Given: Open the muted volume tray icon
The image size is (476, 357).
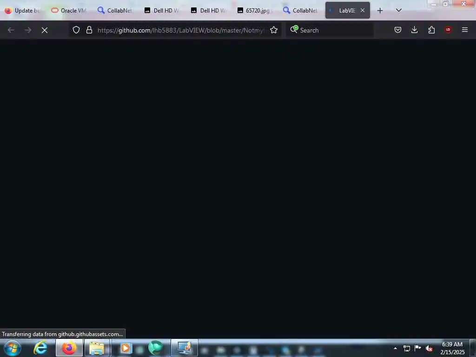Looking at the screenshot, I should [x=429, y=349].
